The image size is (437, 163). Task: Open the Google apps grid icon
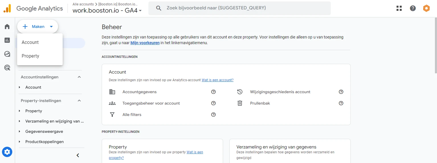coord(399,8)
